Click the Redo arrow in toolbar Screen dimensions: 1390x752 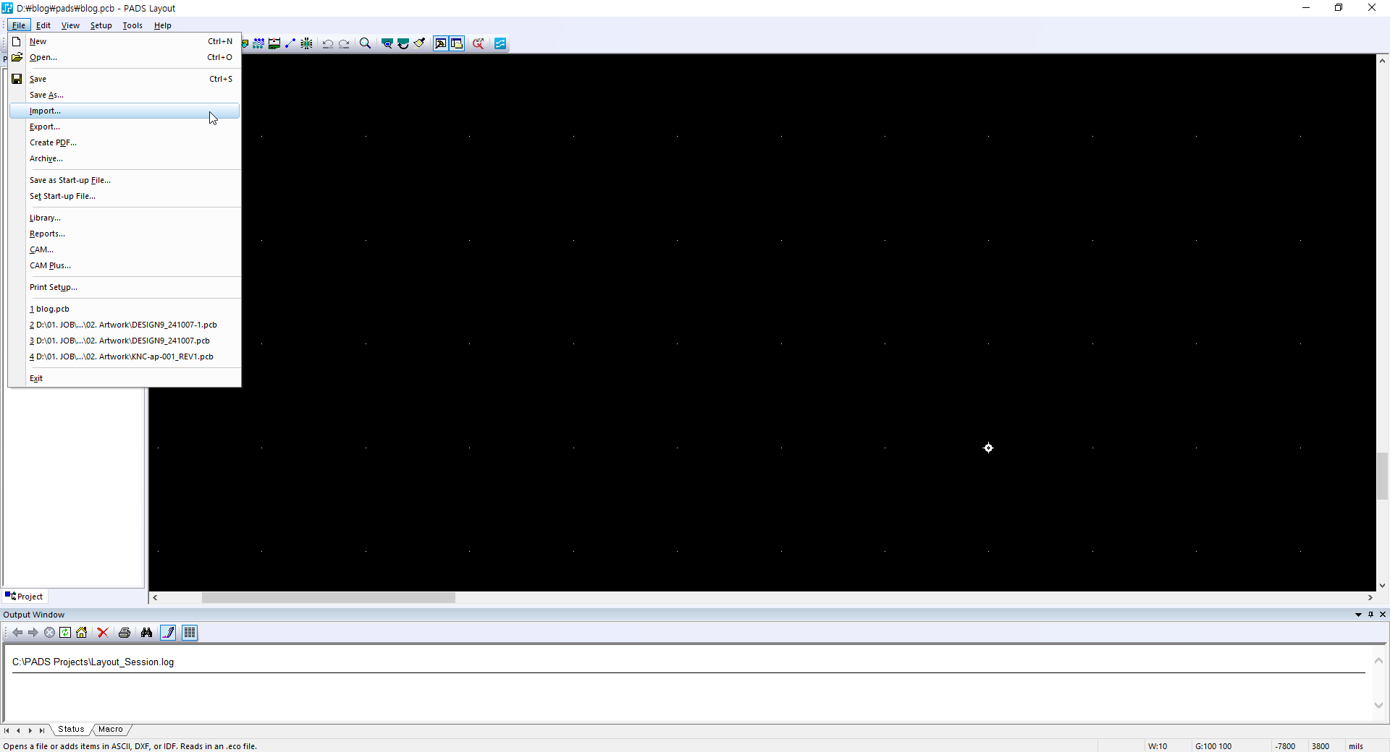point(344,43)
